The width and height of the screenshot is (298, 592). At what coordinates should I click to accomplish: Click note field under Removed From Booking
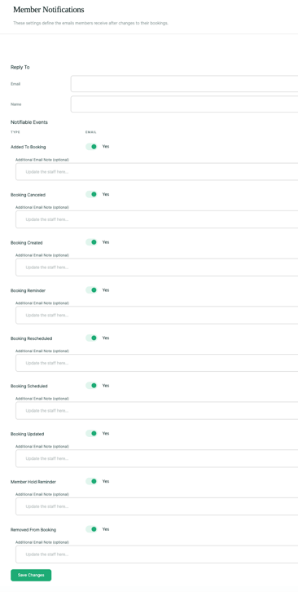(x=157, y=554)
